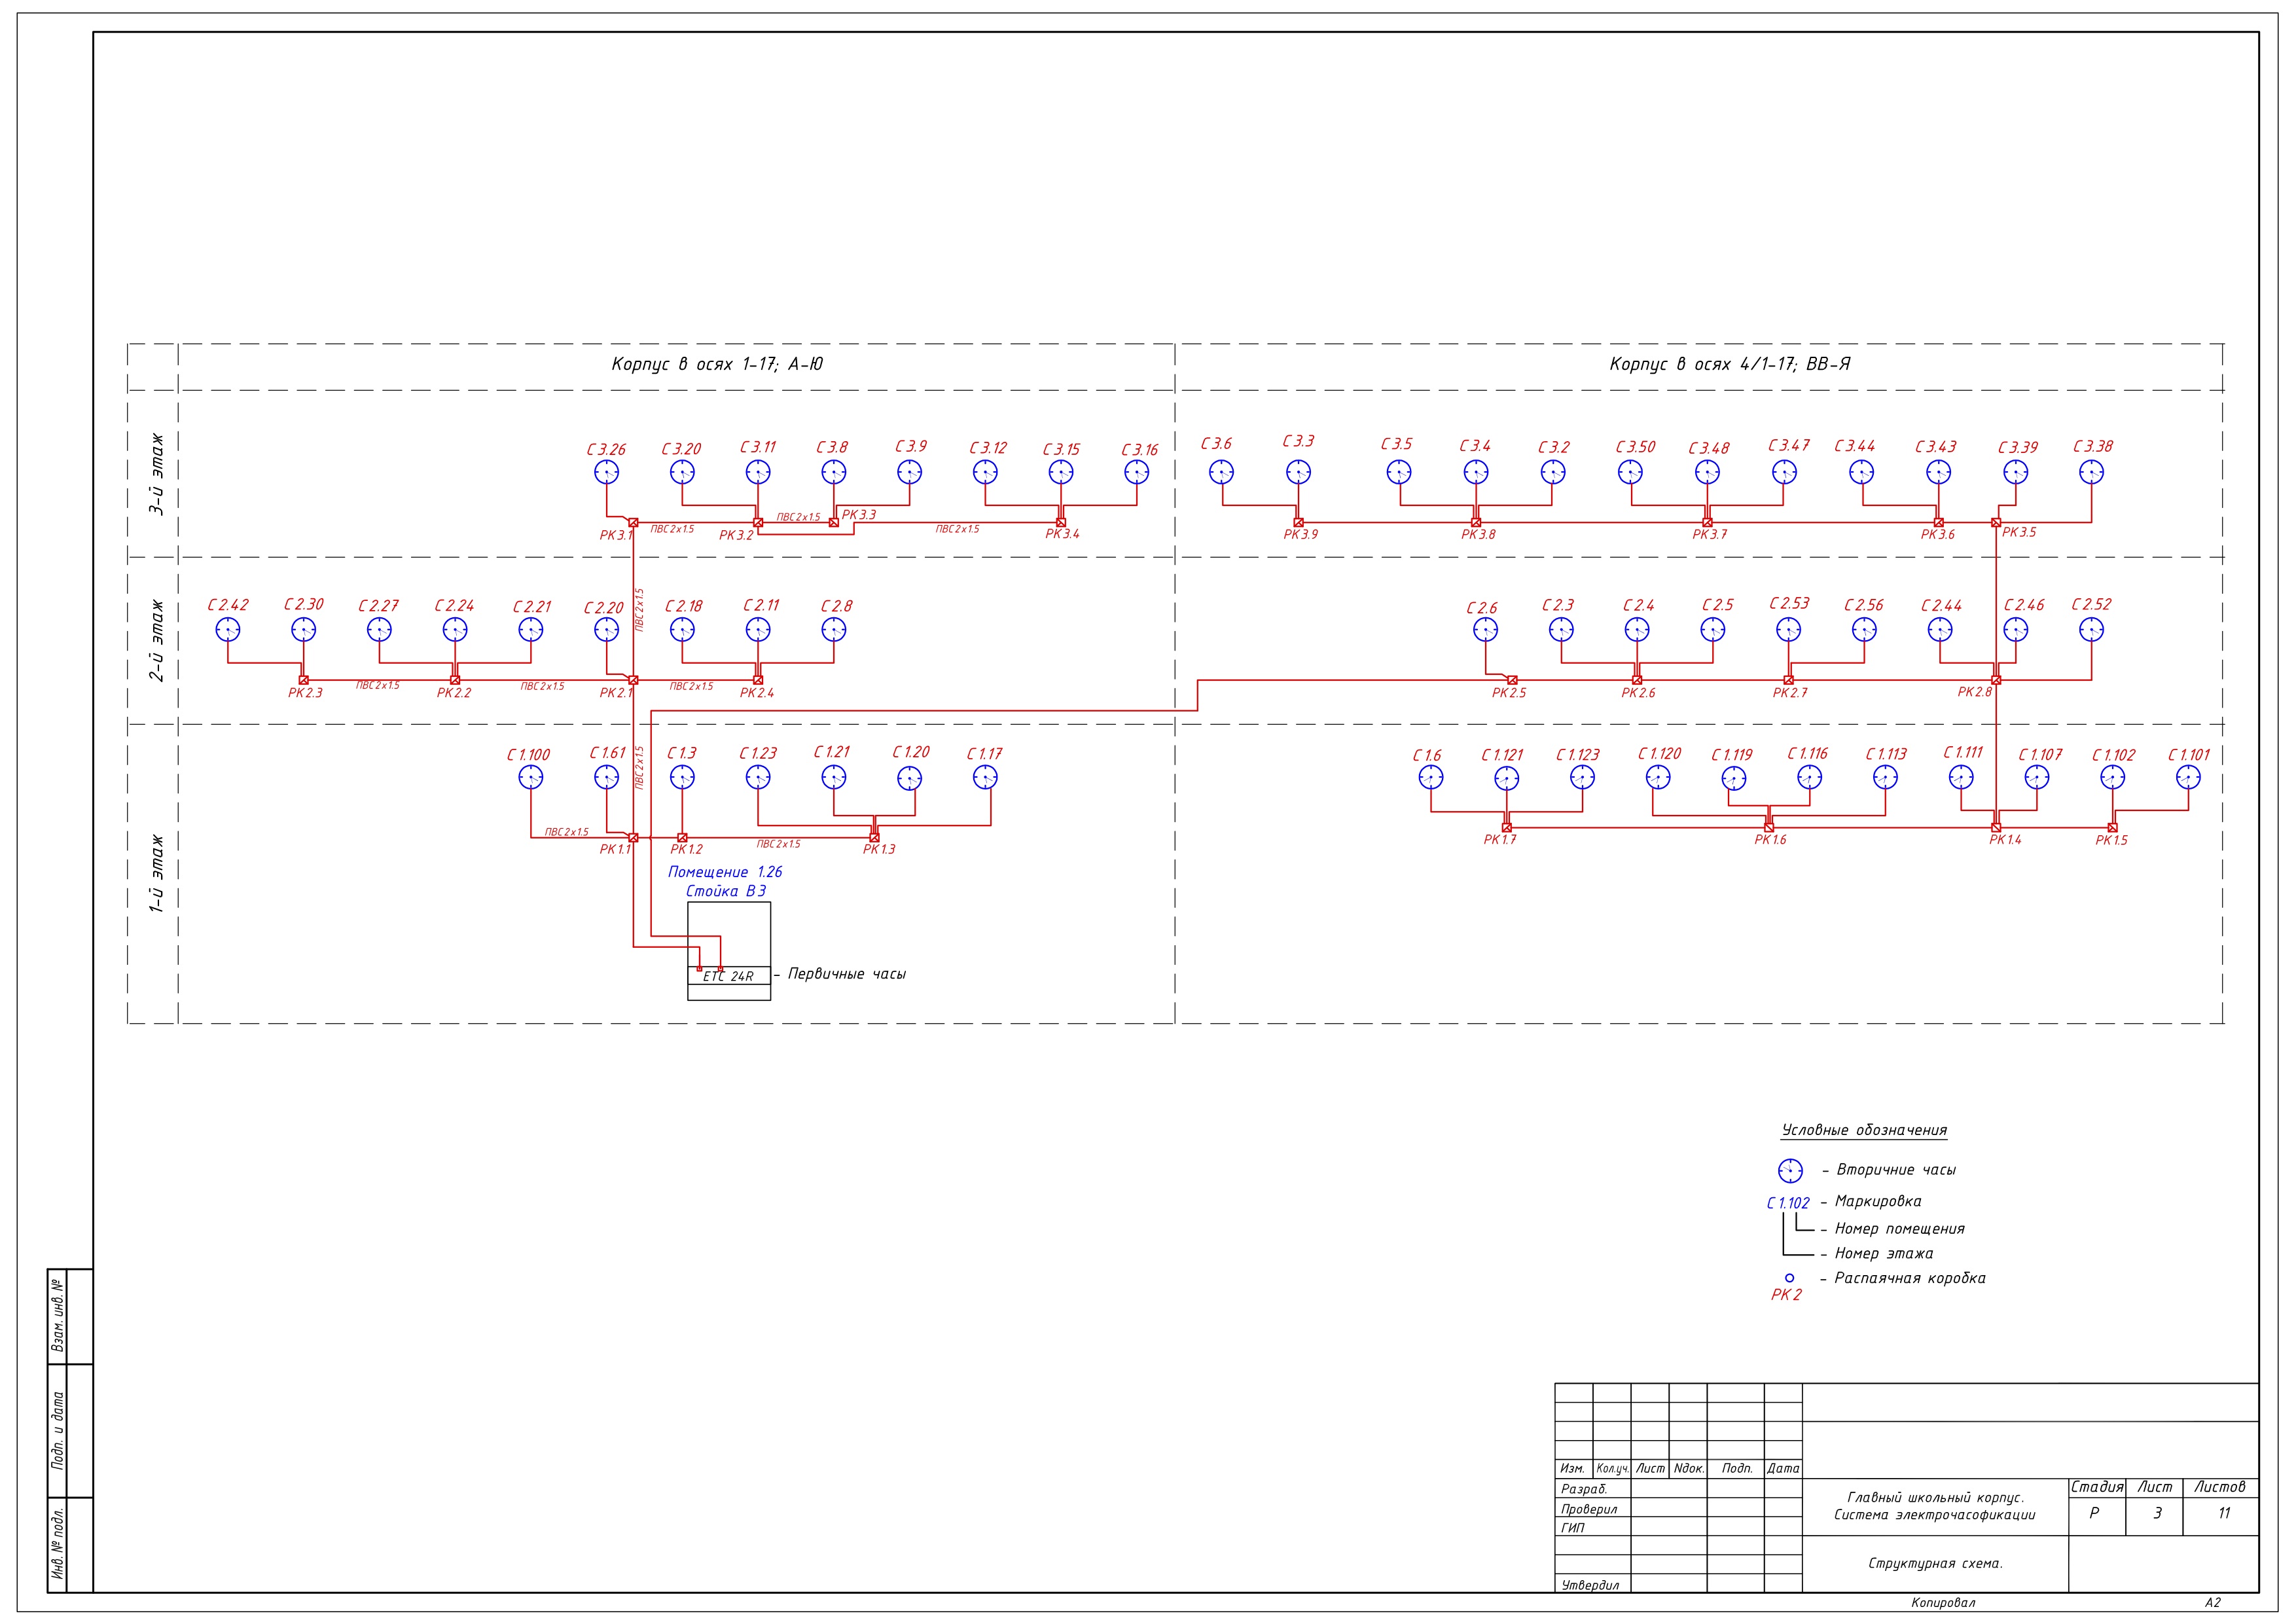The width and height of the screenshot is (2296, 1624).
Task: Click the legend clock symbol for Вторичные часы
Action: click(x=1790, y=1170)
